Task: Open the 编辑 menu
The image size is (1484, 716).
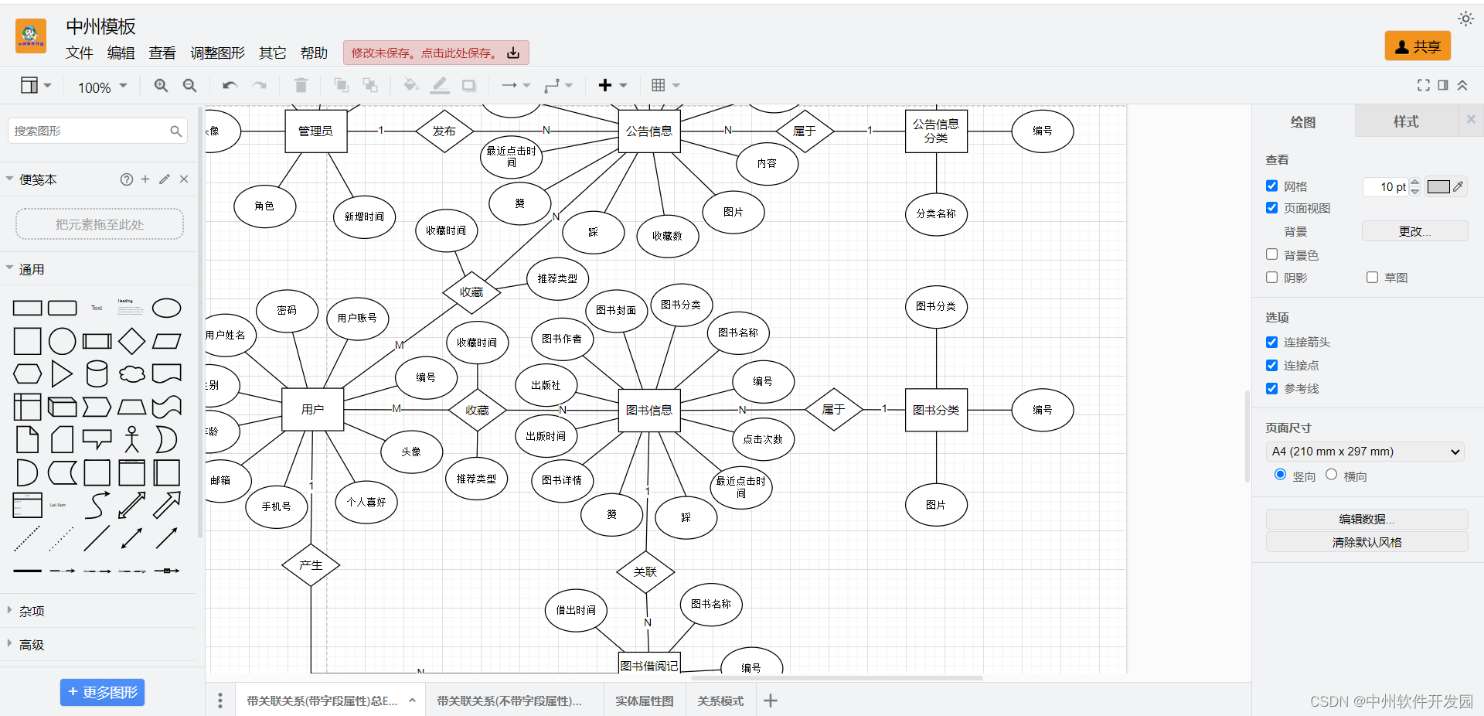Action: pyautogui.click(x=121, y=53)
